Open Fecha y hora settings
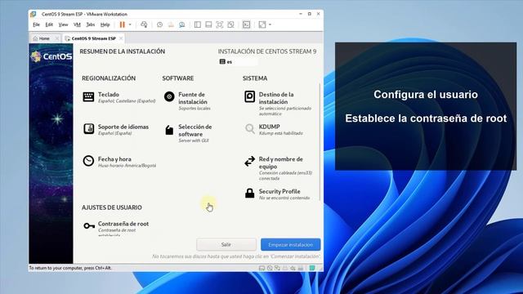The image size is (523, 294). click(x=119, y=162)
